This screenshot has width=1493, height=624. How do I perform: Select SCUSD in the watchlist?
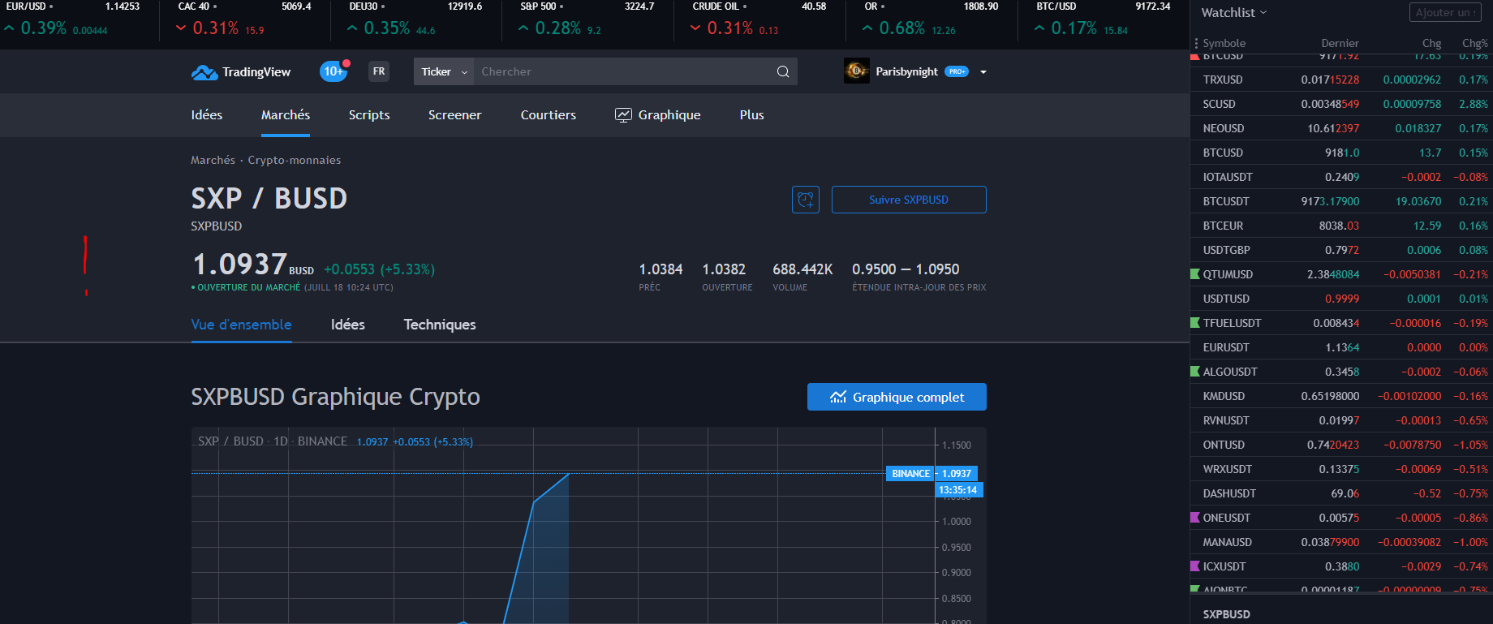tap(1341, 104)
